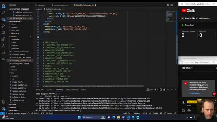Switch to the DEBUG CONSOLE panel tab

[x=72, y=90]
